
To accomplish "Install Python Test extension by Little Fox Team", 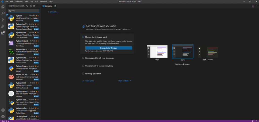I will pos(36,105).
